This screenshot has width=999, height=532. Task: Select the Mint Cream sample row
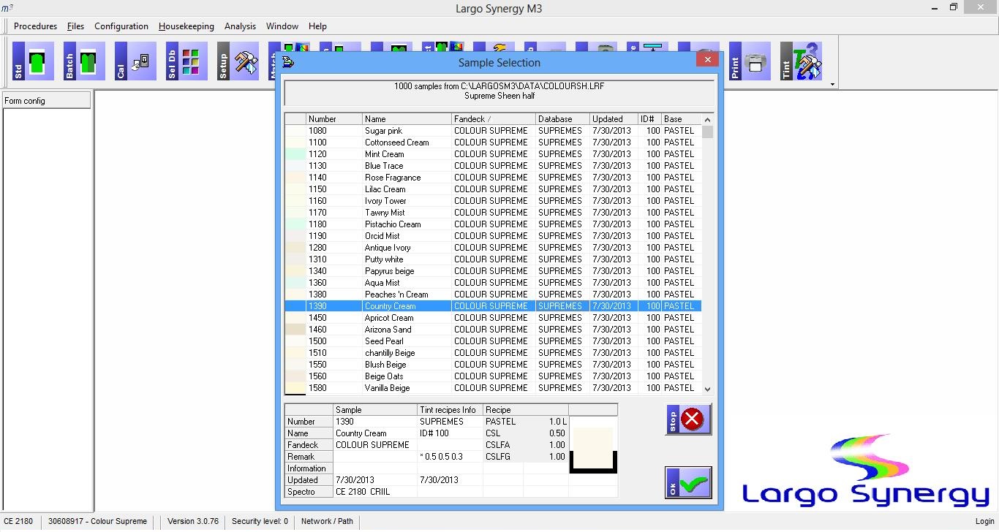point(384,154)
